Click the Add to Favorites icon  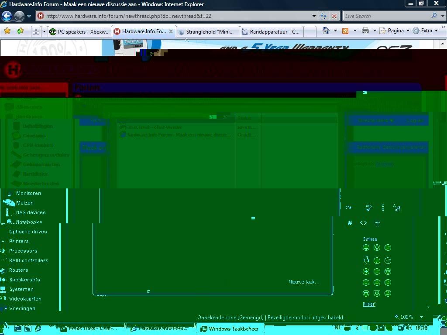(20, 31)
